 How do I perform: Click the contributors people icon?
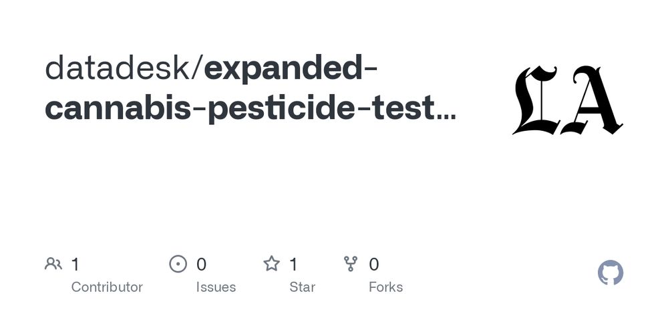53,264
